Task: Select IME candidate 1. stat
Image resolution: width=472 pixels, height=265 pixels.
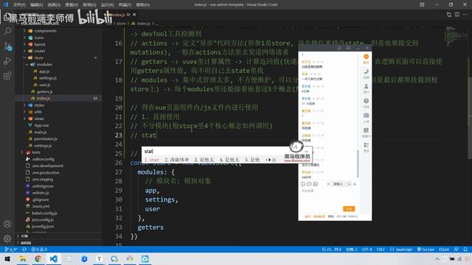Action: click(152, 160)
